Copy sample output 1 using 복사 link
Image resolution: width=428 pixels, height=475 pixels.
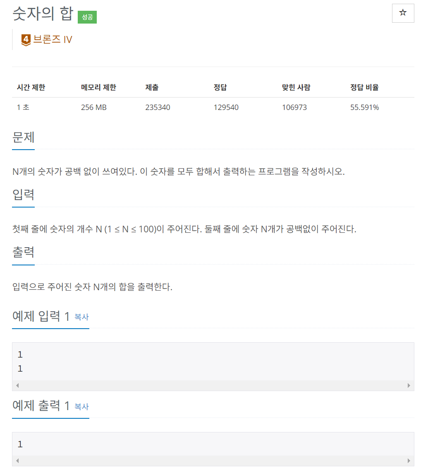(81, 407)
